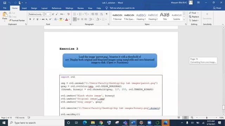225x126 pixels.
Task: Expand the Styles gallery
Action: coord(184,20)
